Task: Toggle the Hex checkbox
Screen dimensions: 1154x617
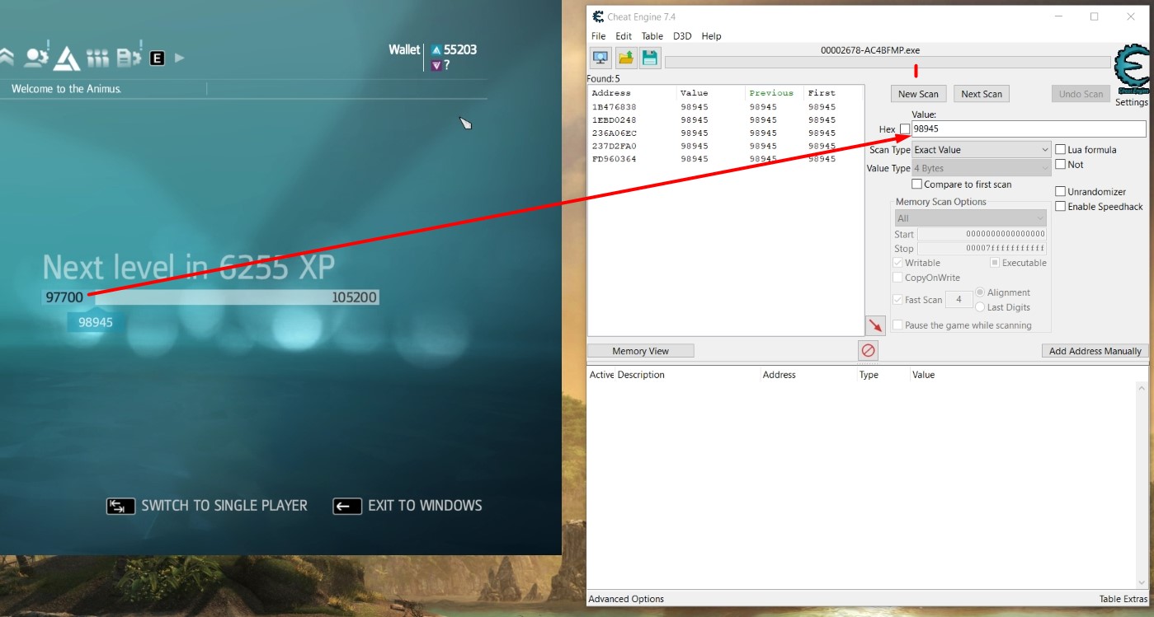Action: [905, 129]
